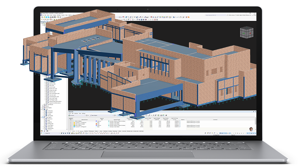Viewport: 298px width, 167px height.
Task: Click Navigator scrollbar down arrow
Action: point(67,129)
